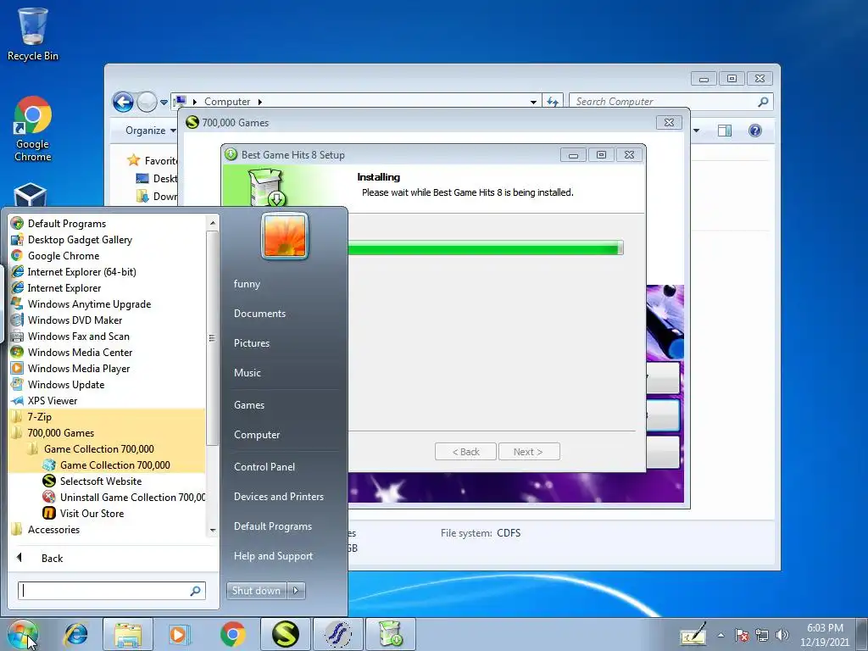This screenshot has height=651, width=868.
Task: Open Control Panel from the Start menu
Action: (264, 467)
